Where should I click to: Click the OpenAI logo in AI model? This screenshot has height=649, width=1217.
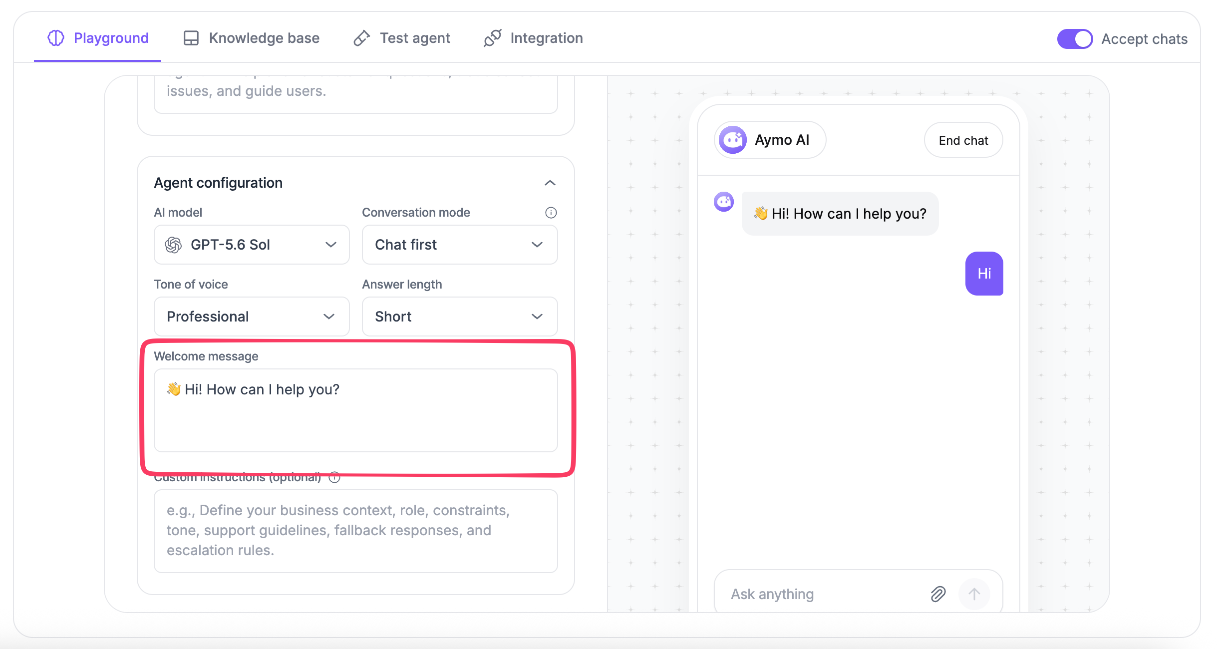pos(173,245)
